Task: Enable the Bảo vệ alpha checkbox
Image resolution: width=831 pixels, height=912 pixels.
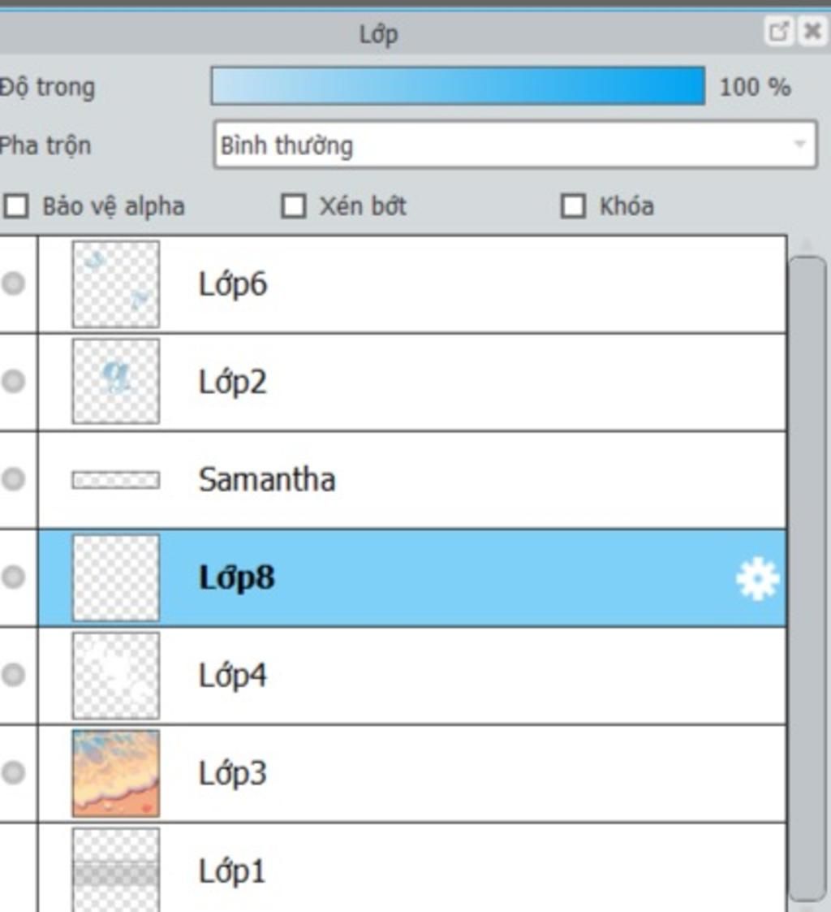Action: 16,206
